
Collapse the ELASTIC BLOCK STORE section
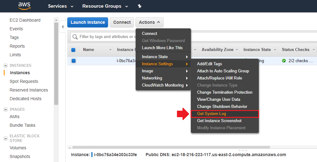pyautogui.click(x=6, y=139)
